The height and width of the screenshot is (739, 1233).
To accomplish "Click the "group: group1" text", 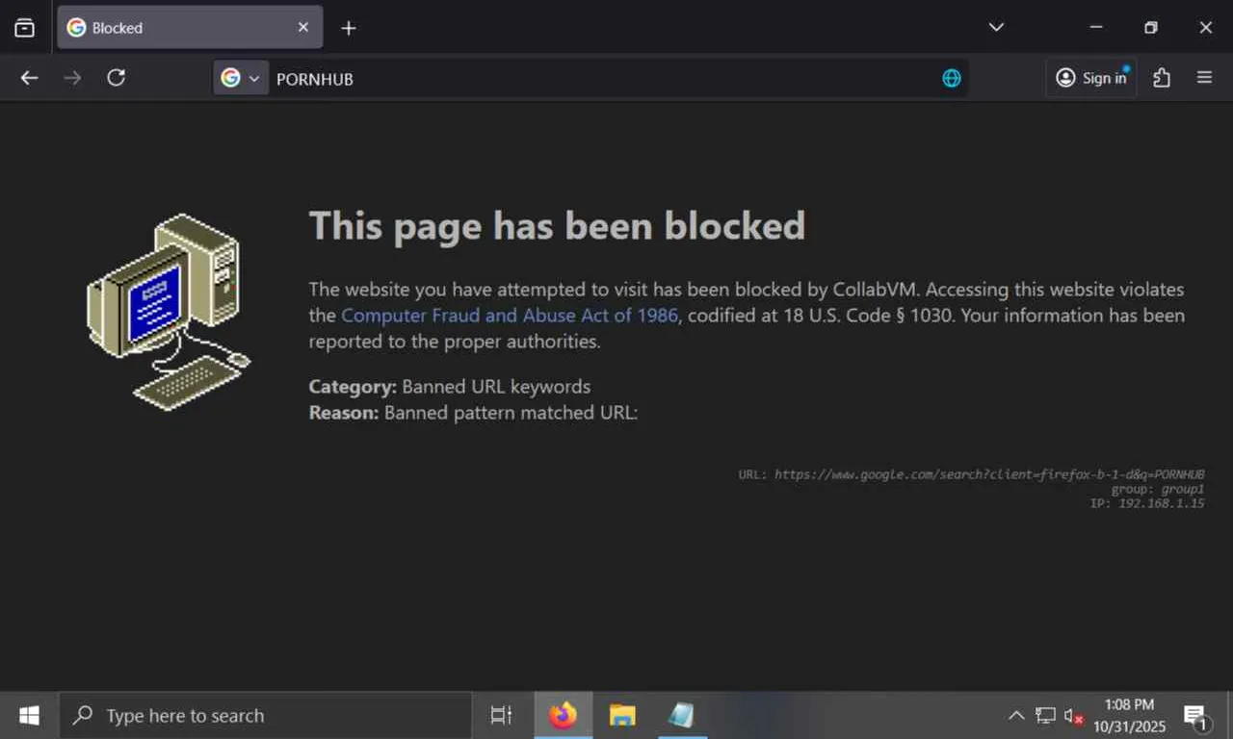I will point(1158,489).
